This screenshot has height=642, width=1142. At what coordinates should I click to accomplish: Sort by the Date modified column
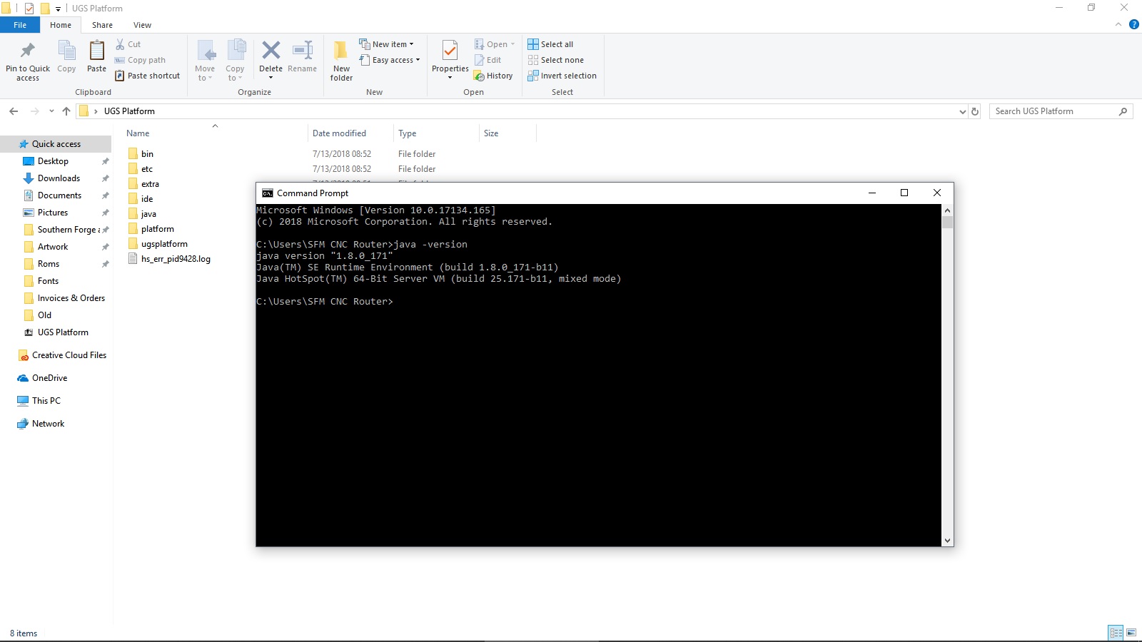click(339, 133)
